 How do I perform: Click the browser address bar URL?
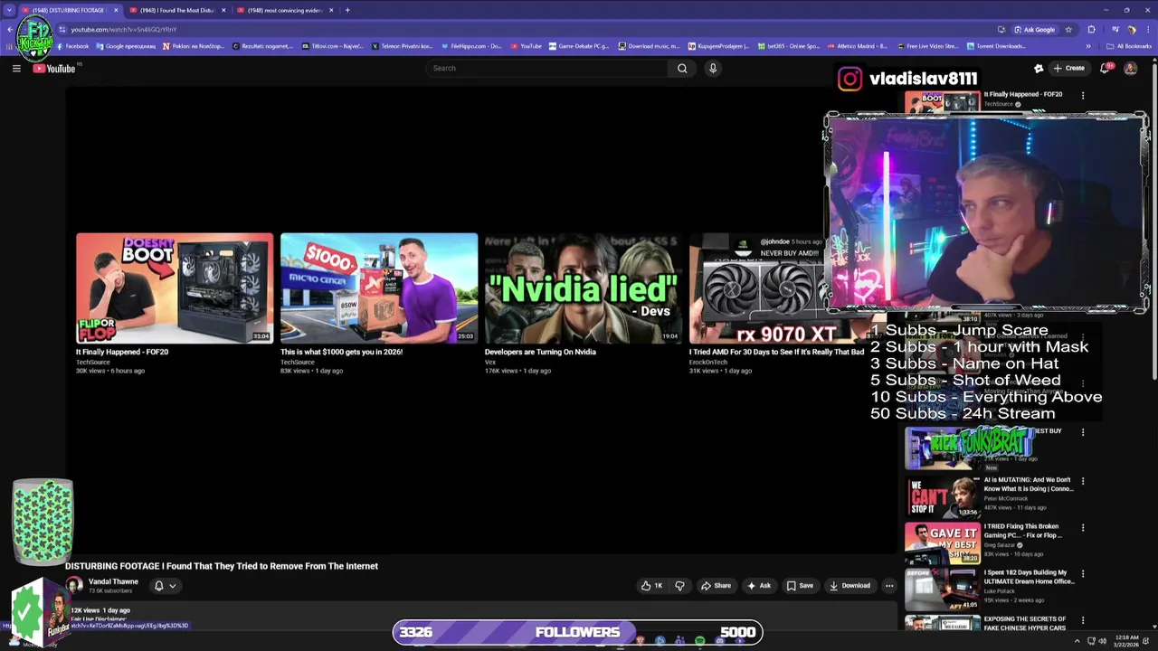tap(123, 30)
